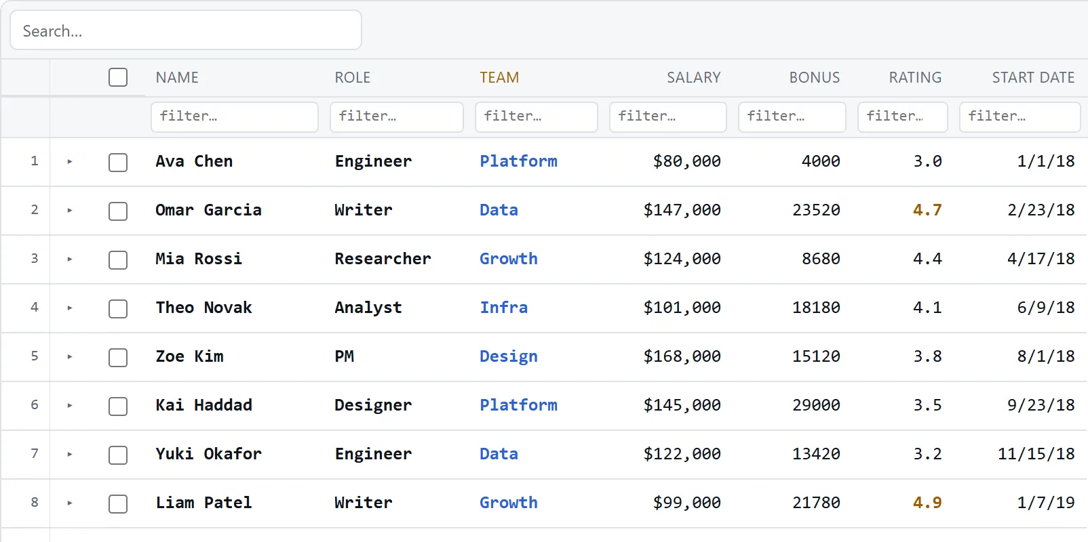This screenshot has width=1088, height=542.
Task: Expand the Yuki Okafor row arrow
Action: tap(70, 455)
